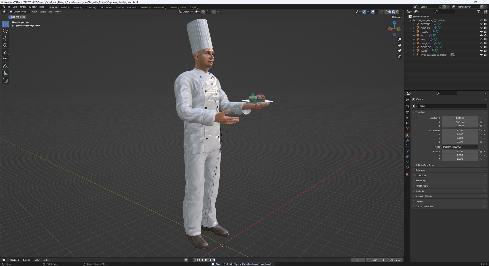
Task: Toggle visibility of Three_Cupcakes_on_Platter
Action: pos(481,55)
